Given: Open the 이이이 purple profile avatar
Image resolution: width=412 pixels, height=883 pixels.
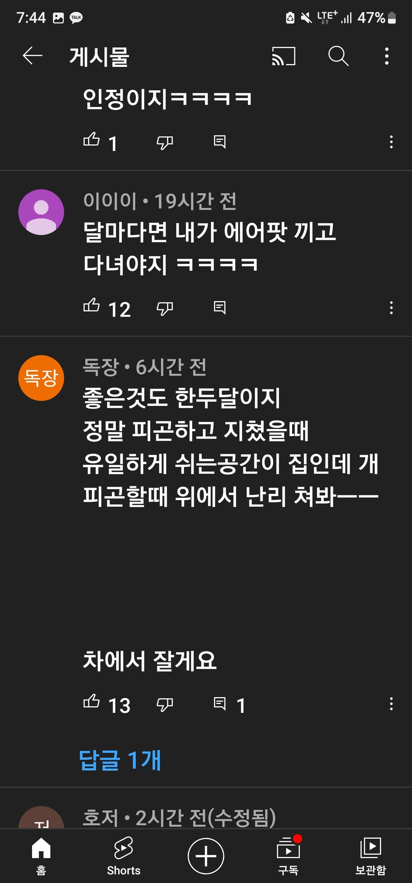Looking at the screenshot, I should click(x=41, y=212).
